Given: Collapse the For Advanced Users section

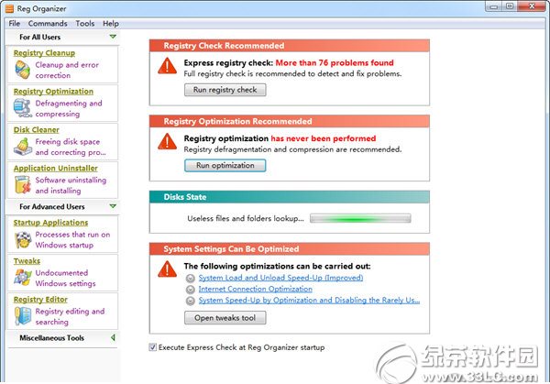Looking at the screenshot, I should click(x=113, y=206).
